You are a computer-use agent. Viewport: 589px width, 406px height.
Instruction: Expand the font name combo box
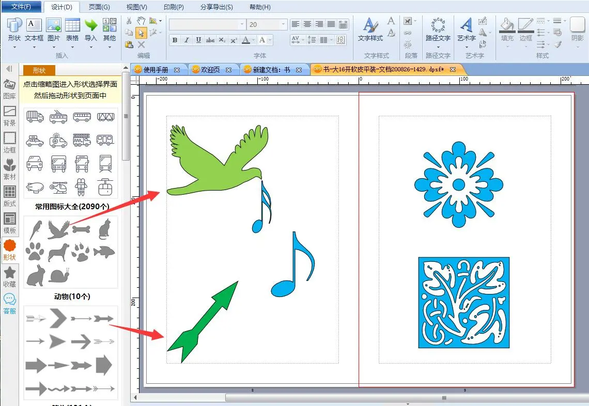242,24
